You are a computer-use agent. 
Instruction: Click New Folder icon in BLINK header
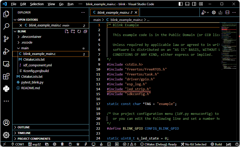click(73, 31)
